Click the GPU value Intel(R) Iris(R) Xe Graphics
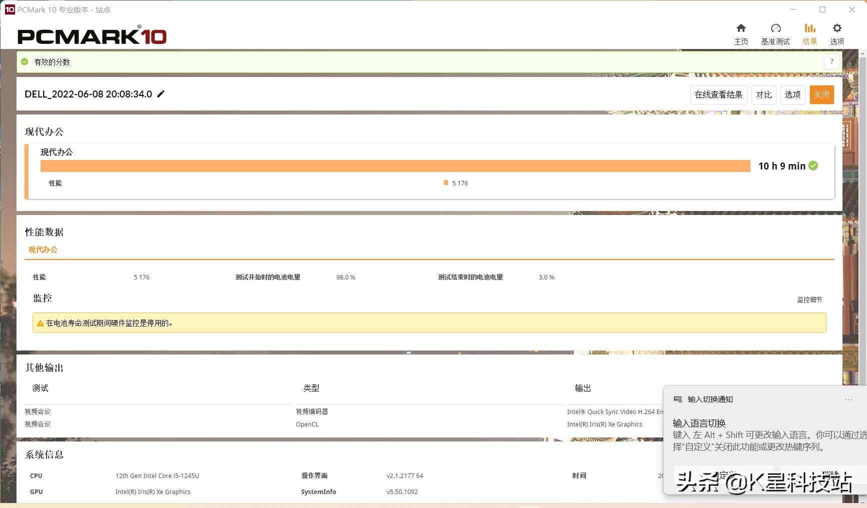 [x=153, y=491]
